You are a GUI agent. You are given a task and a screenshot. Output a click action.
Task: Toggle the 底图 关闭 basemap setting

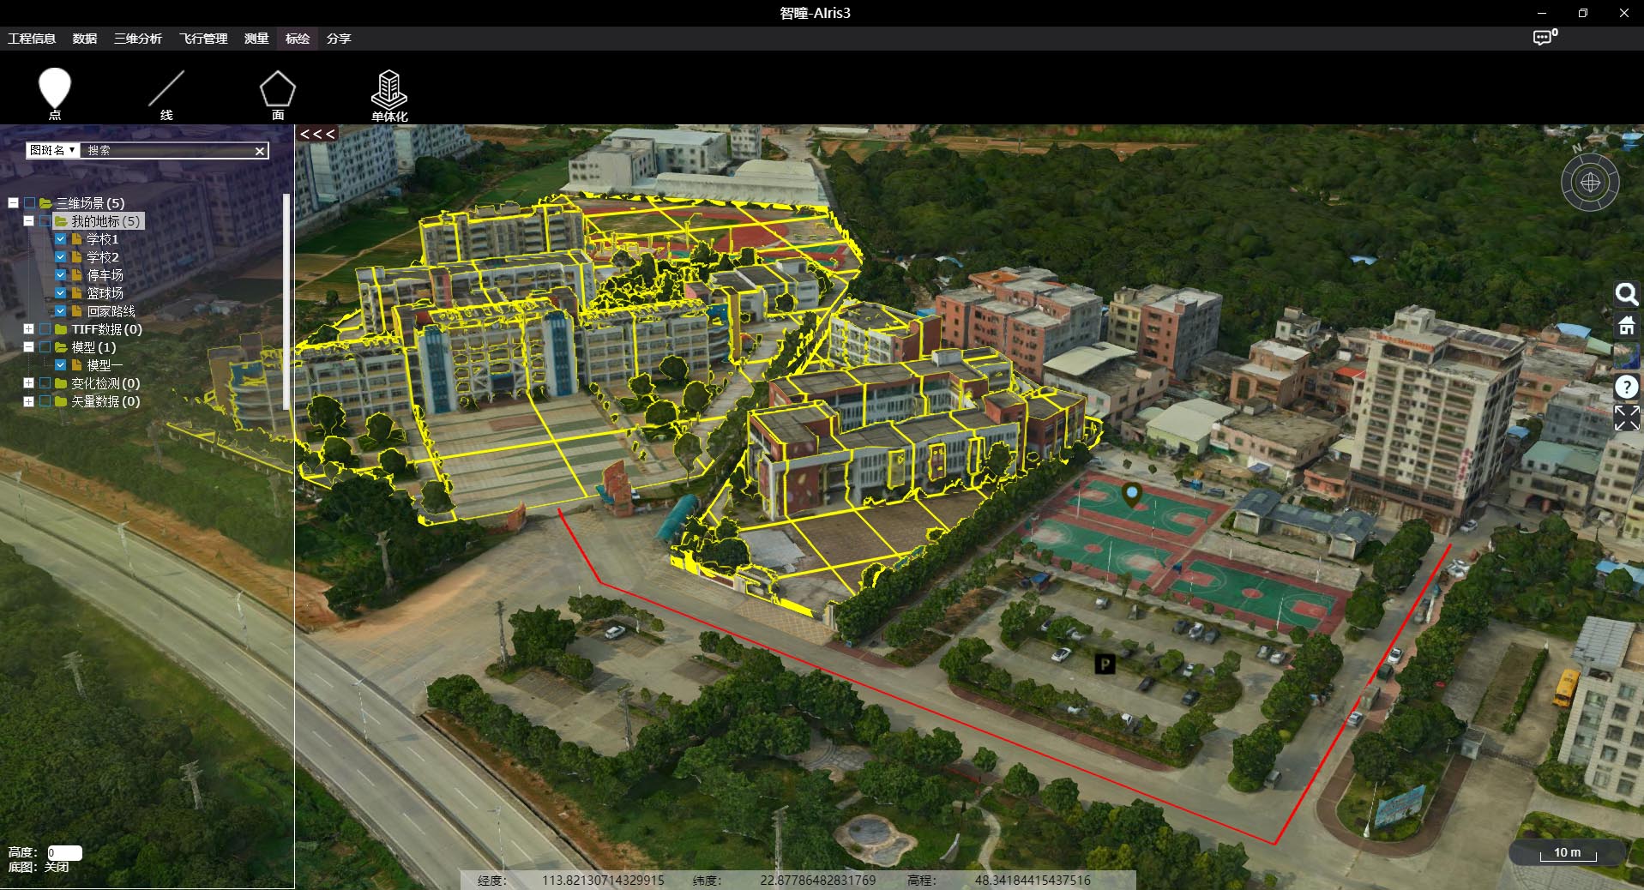[x=39, y=867]
